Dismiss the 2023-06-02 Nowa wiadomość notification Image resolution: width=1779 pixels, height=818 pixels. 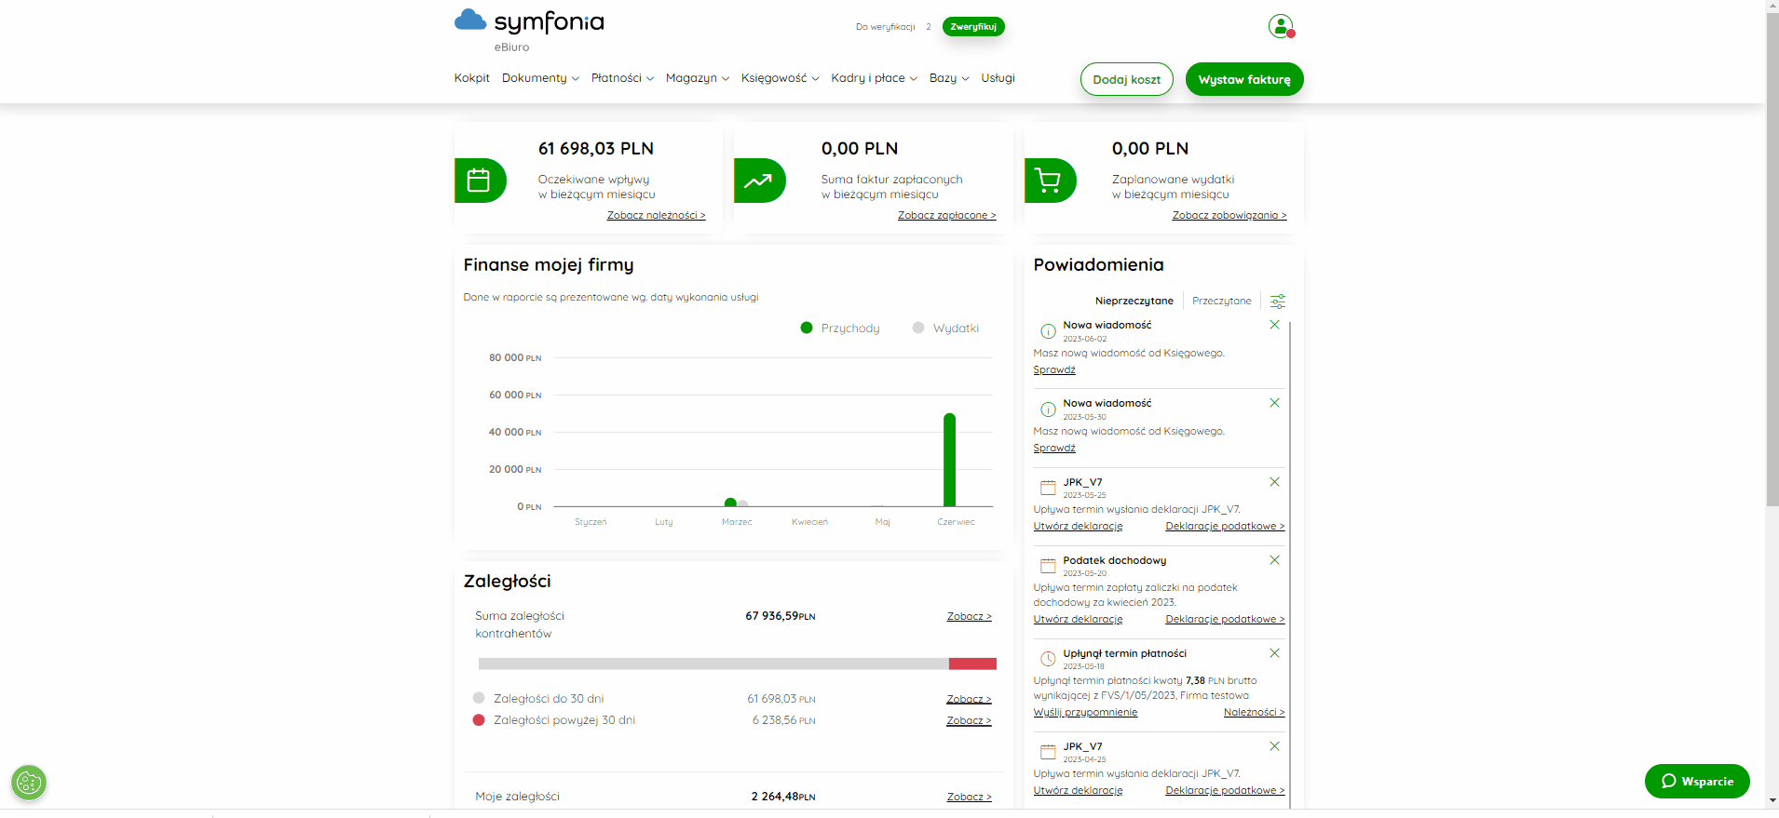(x=1274, y=325)
